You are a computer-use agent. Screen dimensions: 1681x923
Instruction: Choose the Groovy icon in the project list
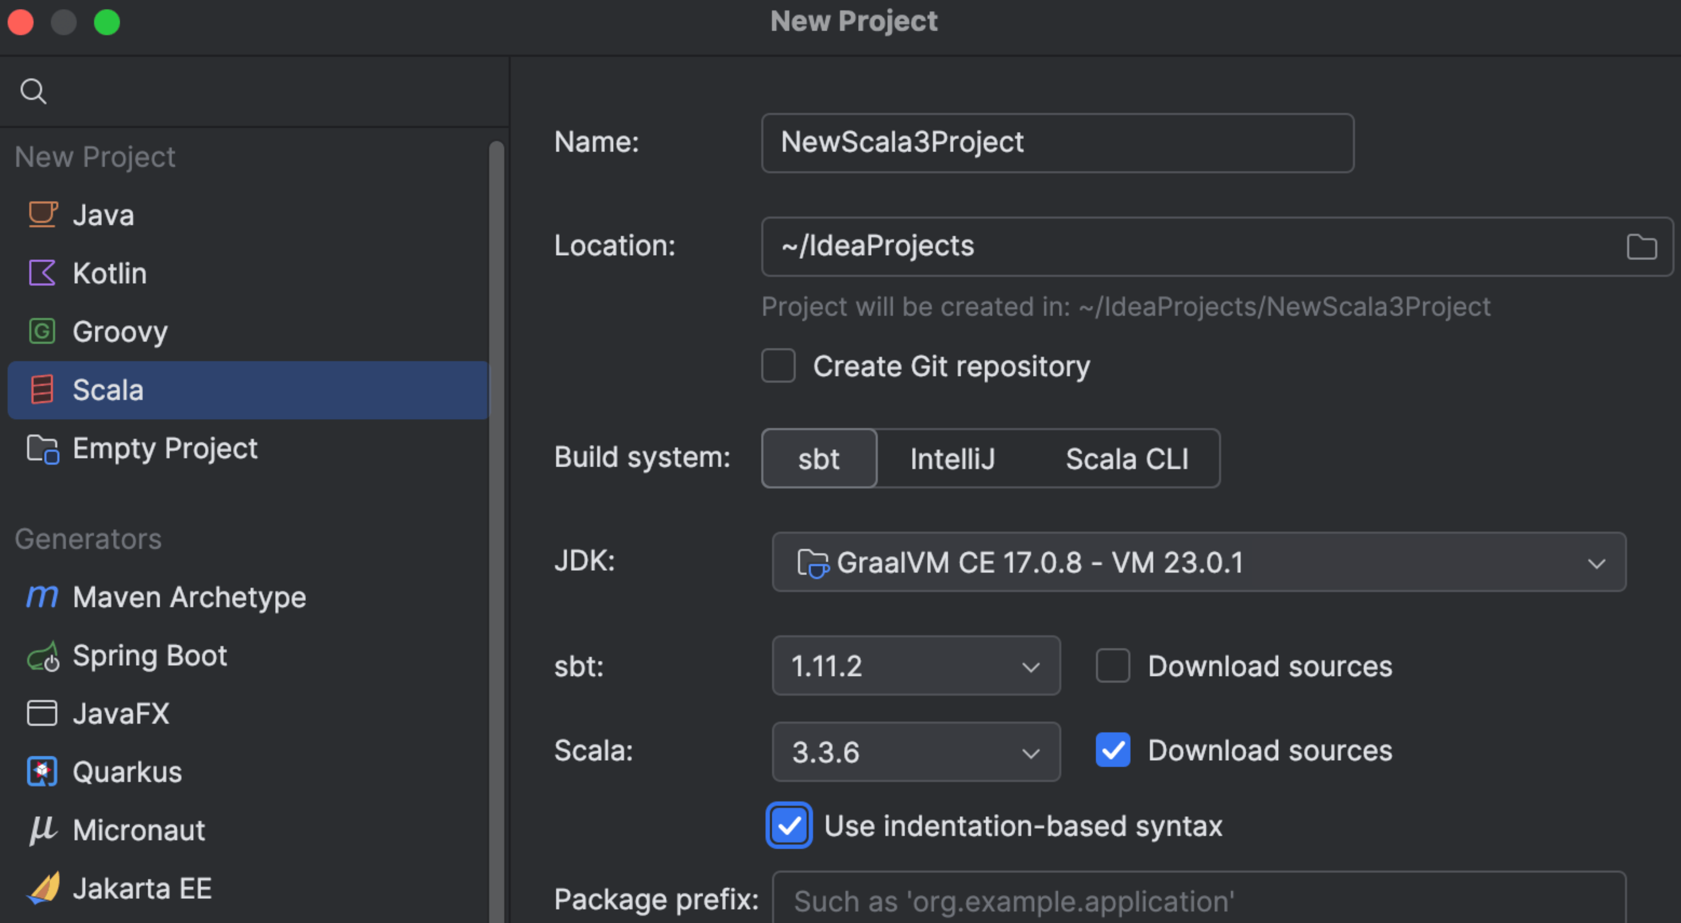point(43,331)
